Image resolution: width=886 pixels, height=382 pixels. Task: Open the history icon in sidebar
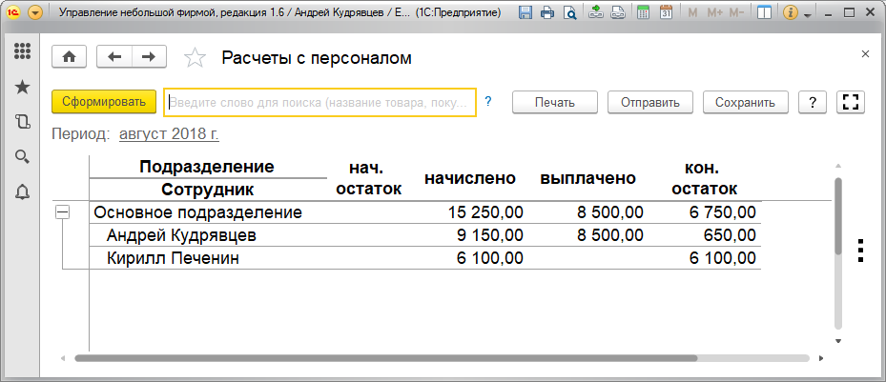(22, 122)
